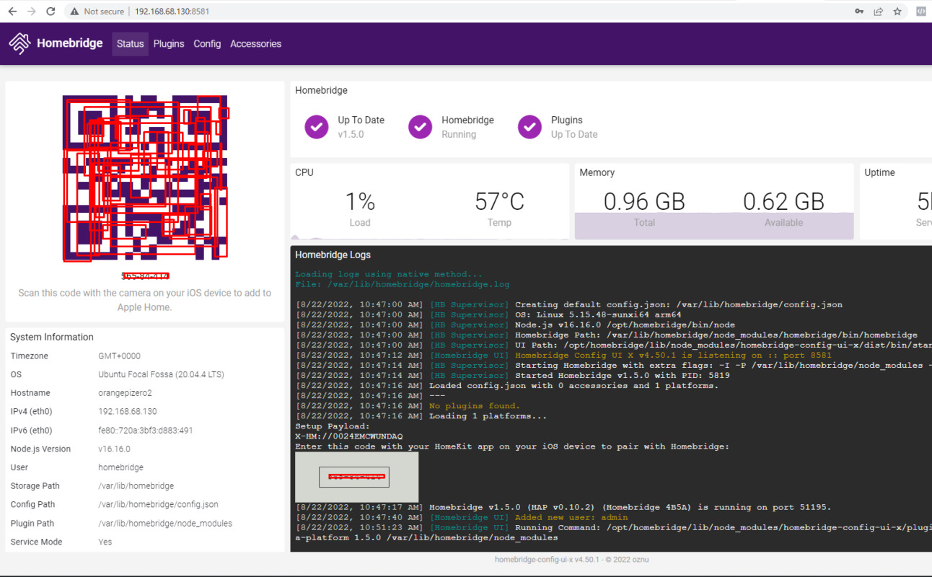Viewport: 932px width, 577px height.
Task: Click the Up To Date v1.5.0 checkmark icon
Action: click(x=317, y=127)
